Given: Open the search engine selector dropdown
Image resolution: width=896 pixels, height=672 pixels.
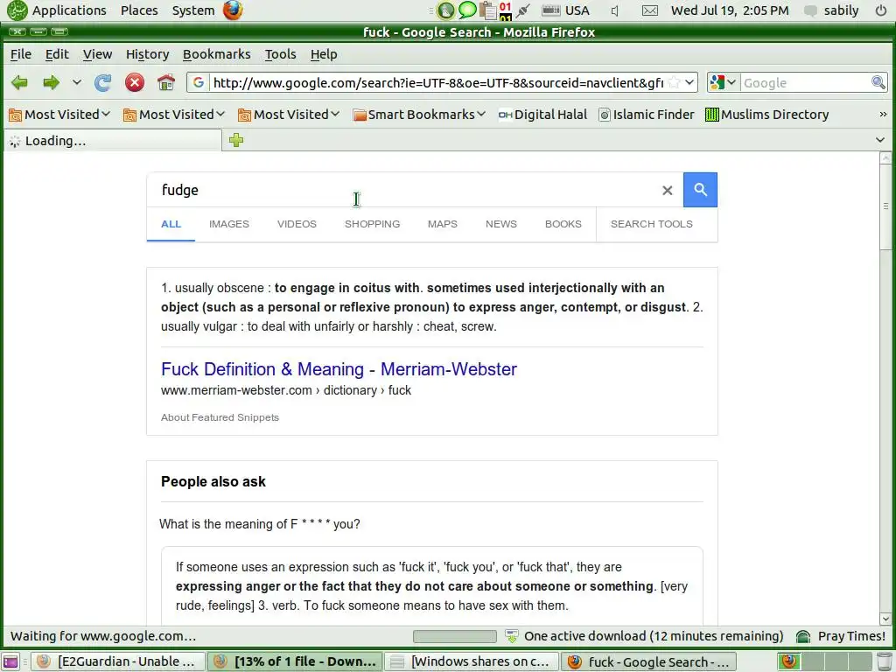Looking at the screenshot, I should pos(723,83).
